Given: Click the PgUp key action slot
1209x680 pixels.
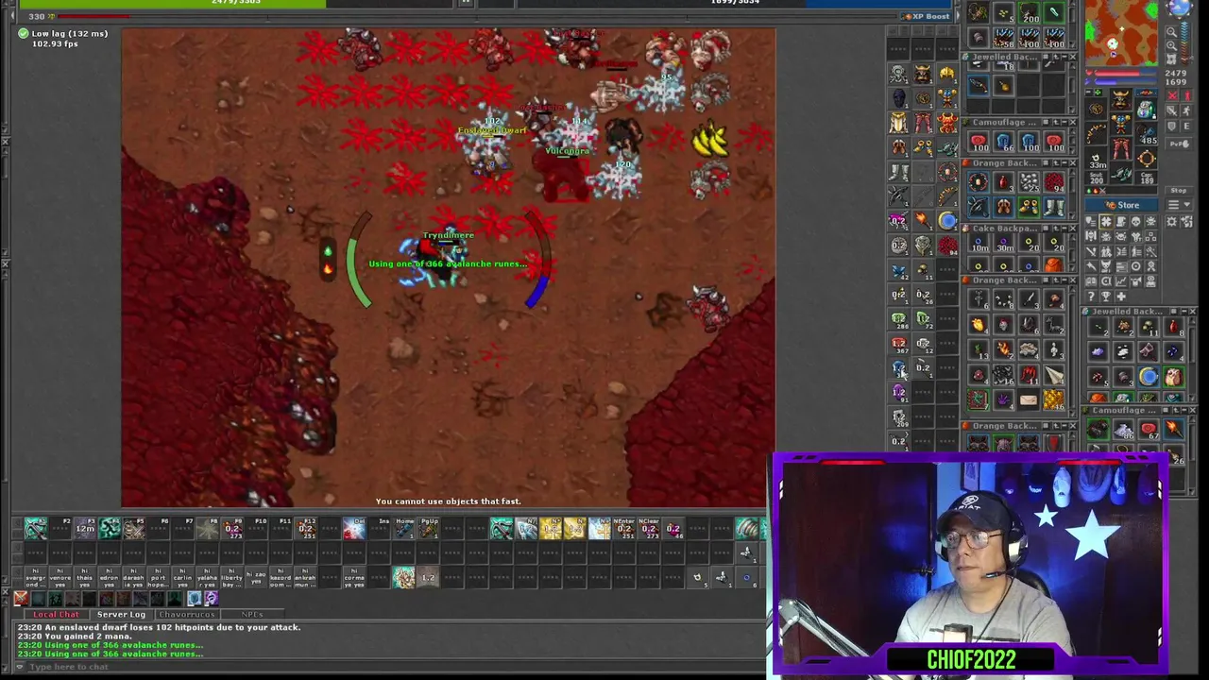Looking at the screenshot, I should [429, 528].
